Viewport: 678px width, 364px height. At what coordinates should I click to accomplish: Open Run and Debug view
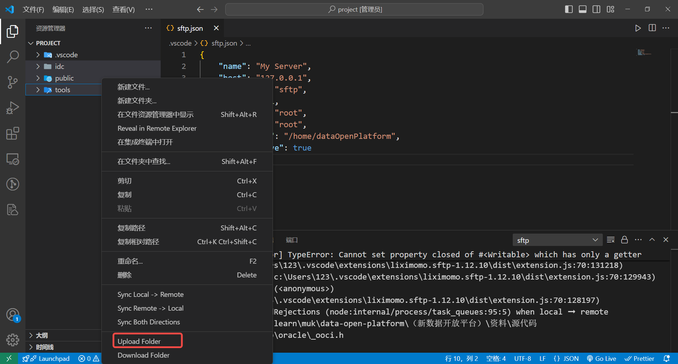pyautogui.click(x=13, y=108)
